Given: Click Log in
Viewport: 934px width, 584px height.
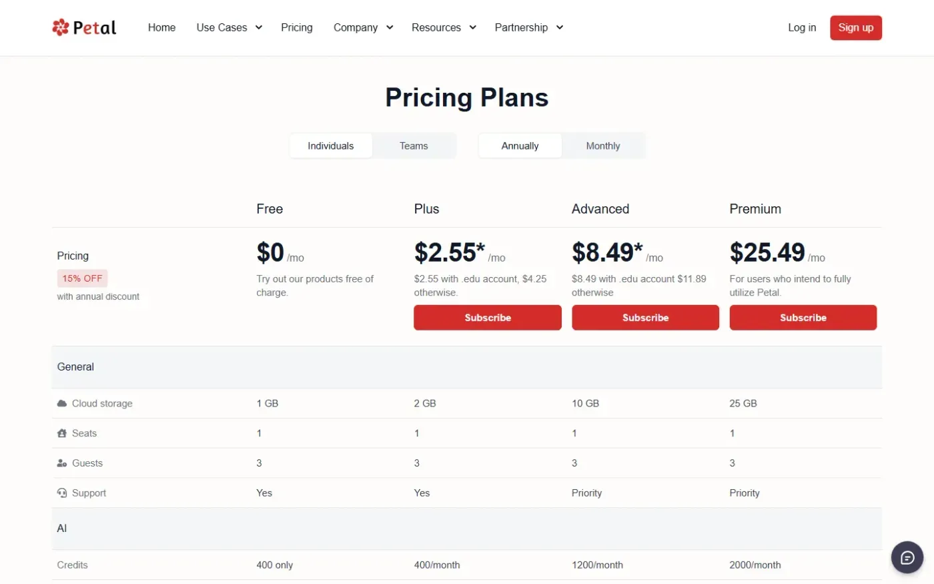Looking at the screenshot, I should 802,27.
